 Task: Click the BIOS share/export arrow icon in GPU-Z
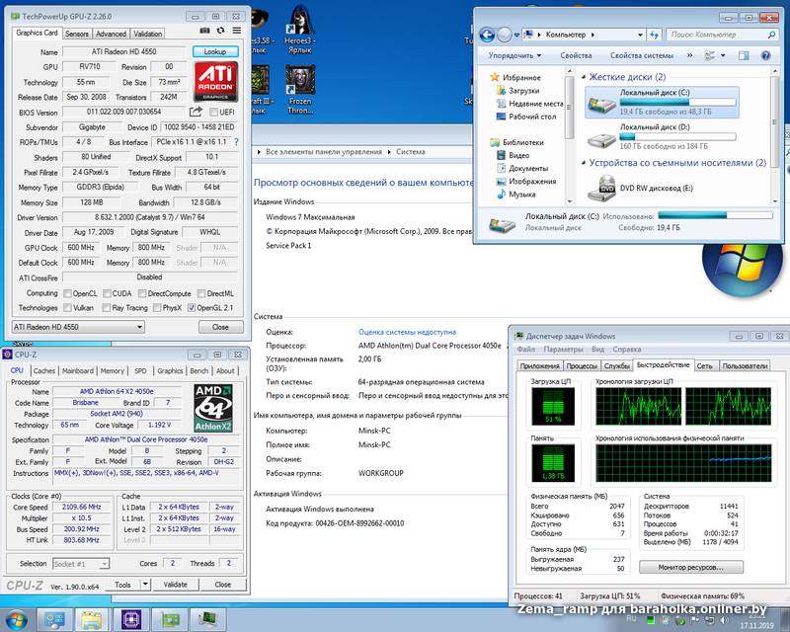[196, 112]
